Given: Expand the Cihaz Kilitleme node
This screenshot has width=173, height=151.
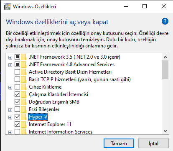Looking at the screenshot, I should [10, 87].
